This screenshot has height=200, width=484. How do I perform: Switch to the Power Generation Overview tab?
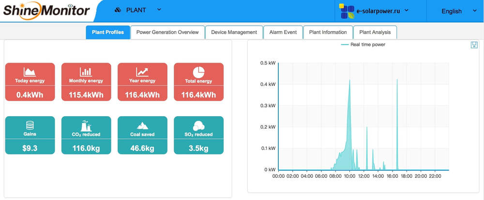(167, 32)
